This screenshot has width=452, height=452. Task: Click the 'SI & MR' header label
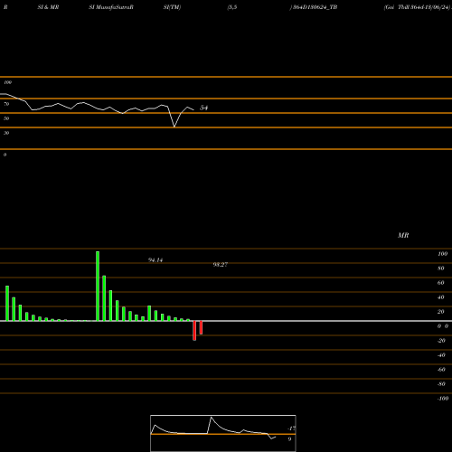(48, 7)
